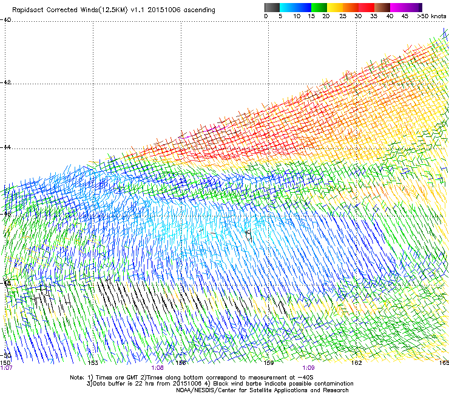Viewport: 449px width, 394px height.
Task: Click the "30" tick label on color scale
Action: click(358, 16)
